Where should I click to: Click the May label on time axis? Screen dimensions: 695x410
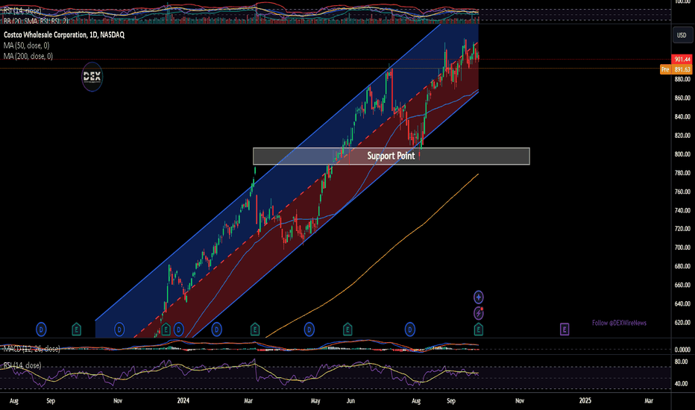(x=315, y=401)
